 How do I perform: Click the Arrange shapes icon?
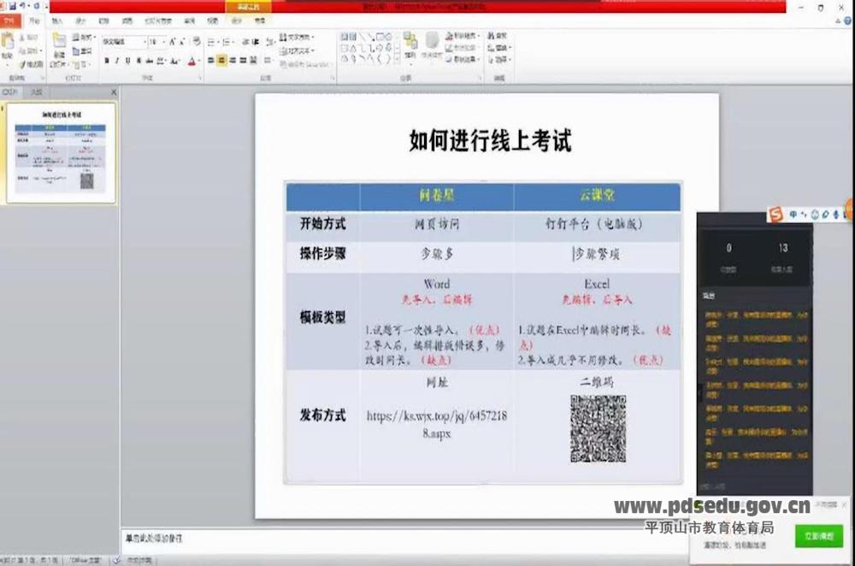[410, 44]
